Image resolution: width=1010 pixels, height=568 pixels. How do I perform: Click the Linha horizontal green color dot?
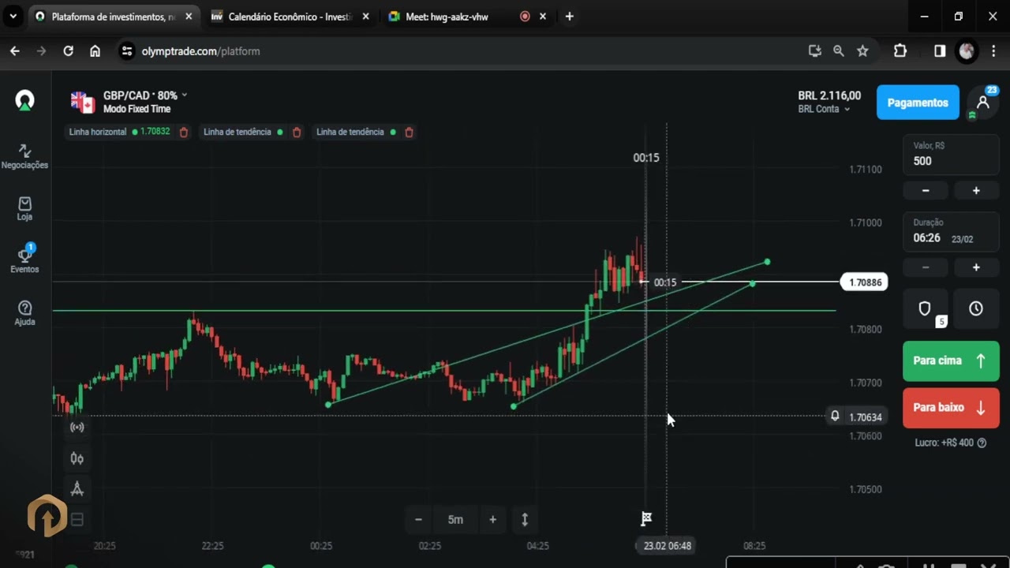tap(135, 133)
